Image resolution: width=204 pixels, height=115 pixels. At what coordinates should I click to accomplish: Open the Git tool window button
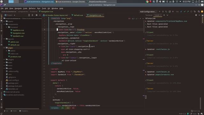[x=6, y=111]
